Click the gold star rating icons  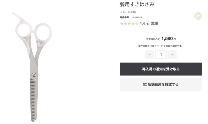point(129,24)
